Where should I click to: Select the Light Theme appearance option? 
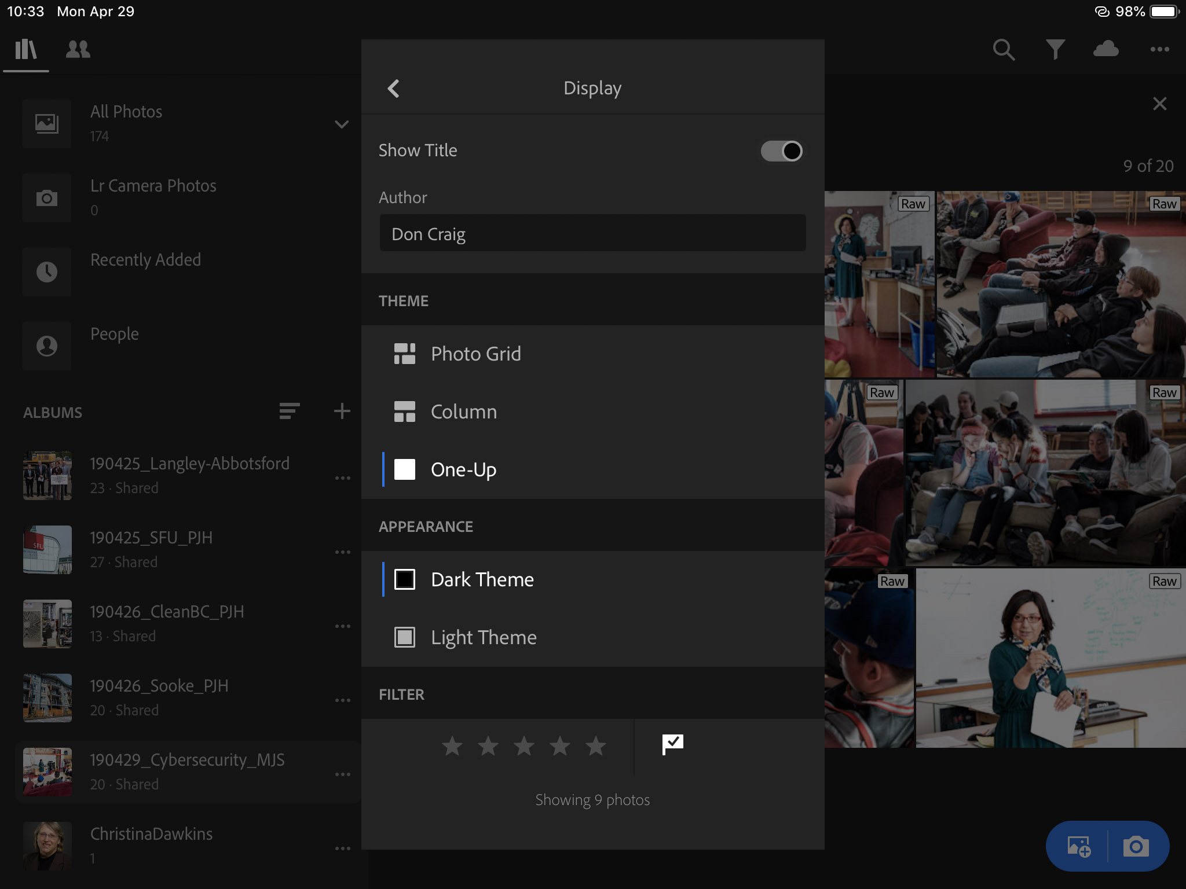(x=484, y=637)
